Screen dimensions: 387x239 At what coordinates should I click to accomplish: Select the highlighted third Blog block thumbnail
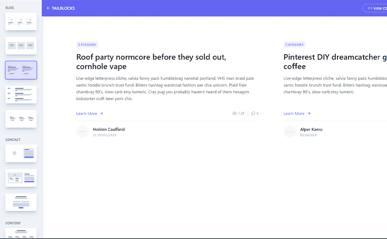point(21,70)
